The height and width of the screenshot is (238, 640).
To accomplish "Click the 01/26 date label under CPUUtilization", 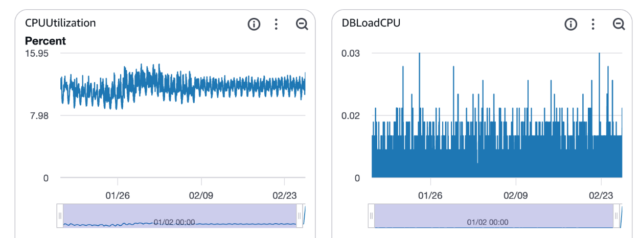I will [118, 196].
